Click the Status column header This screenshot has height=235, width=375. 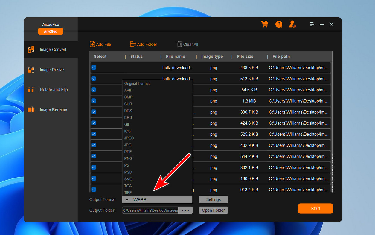pyautogui.click(x=137, y=57)
